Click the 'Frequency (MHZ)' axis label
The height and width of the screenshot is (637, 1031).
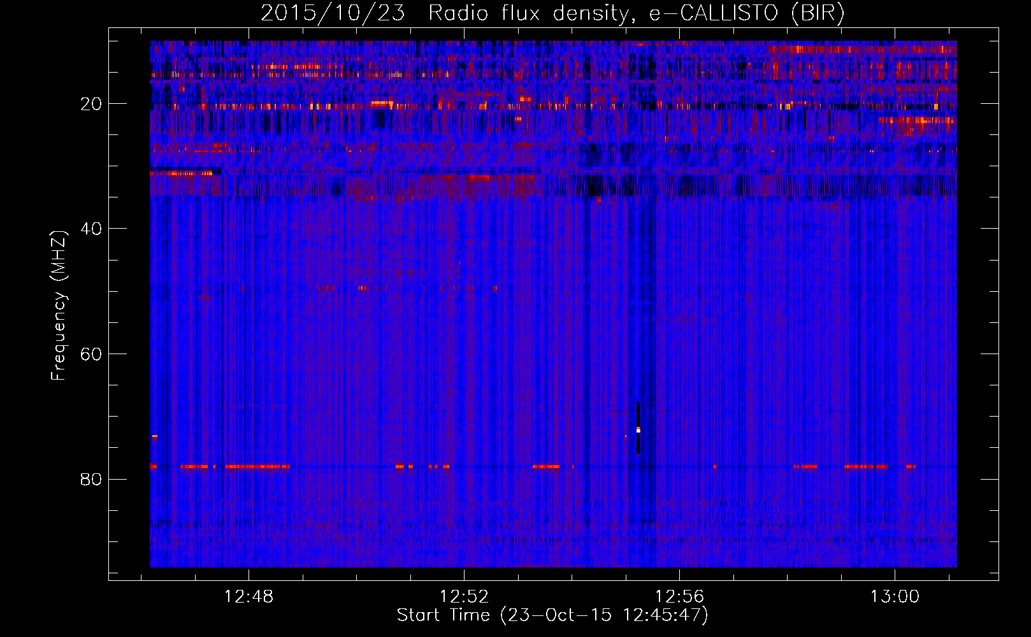pyautogui.click(x=58, y=306)
